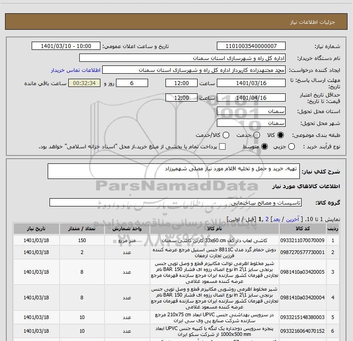Click the remaining time field 00:32:34

(84, 83)
